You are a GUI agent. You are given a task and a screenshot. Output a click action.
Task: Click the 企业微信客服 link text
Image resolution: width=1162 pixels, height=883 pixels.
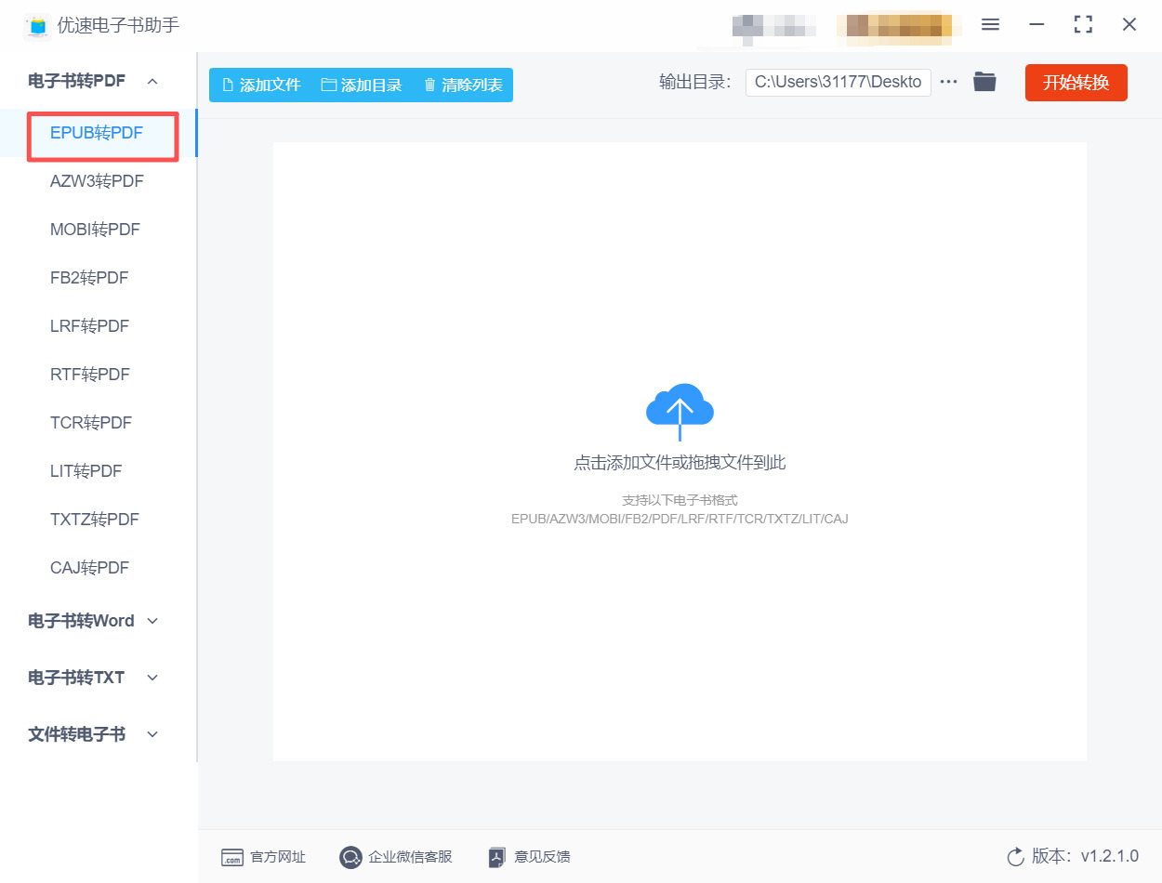pyautogui.click(x=410, y=857)
